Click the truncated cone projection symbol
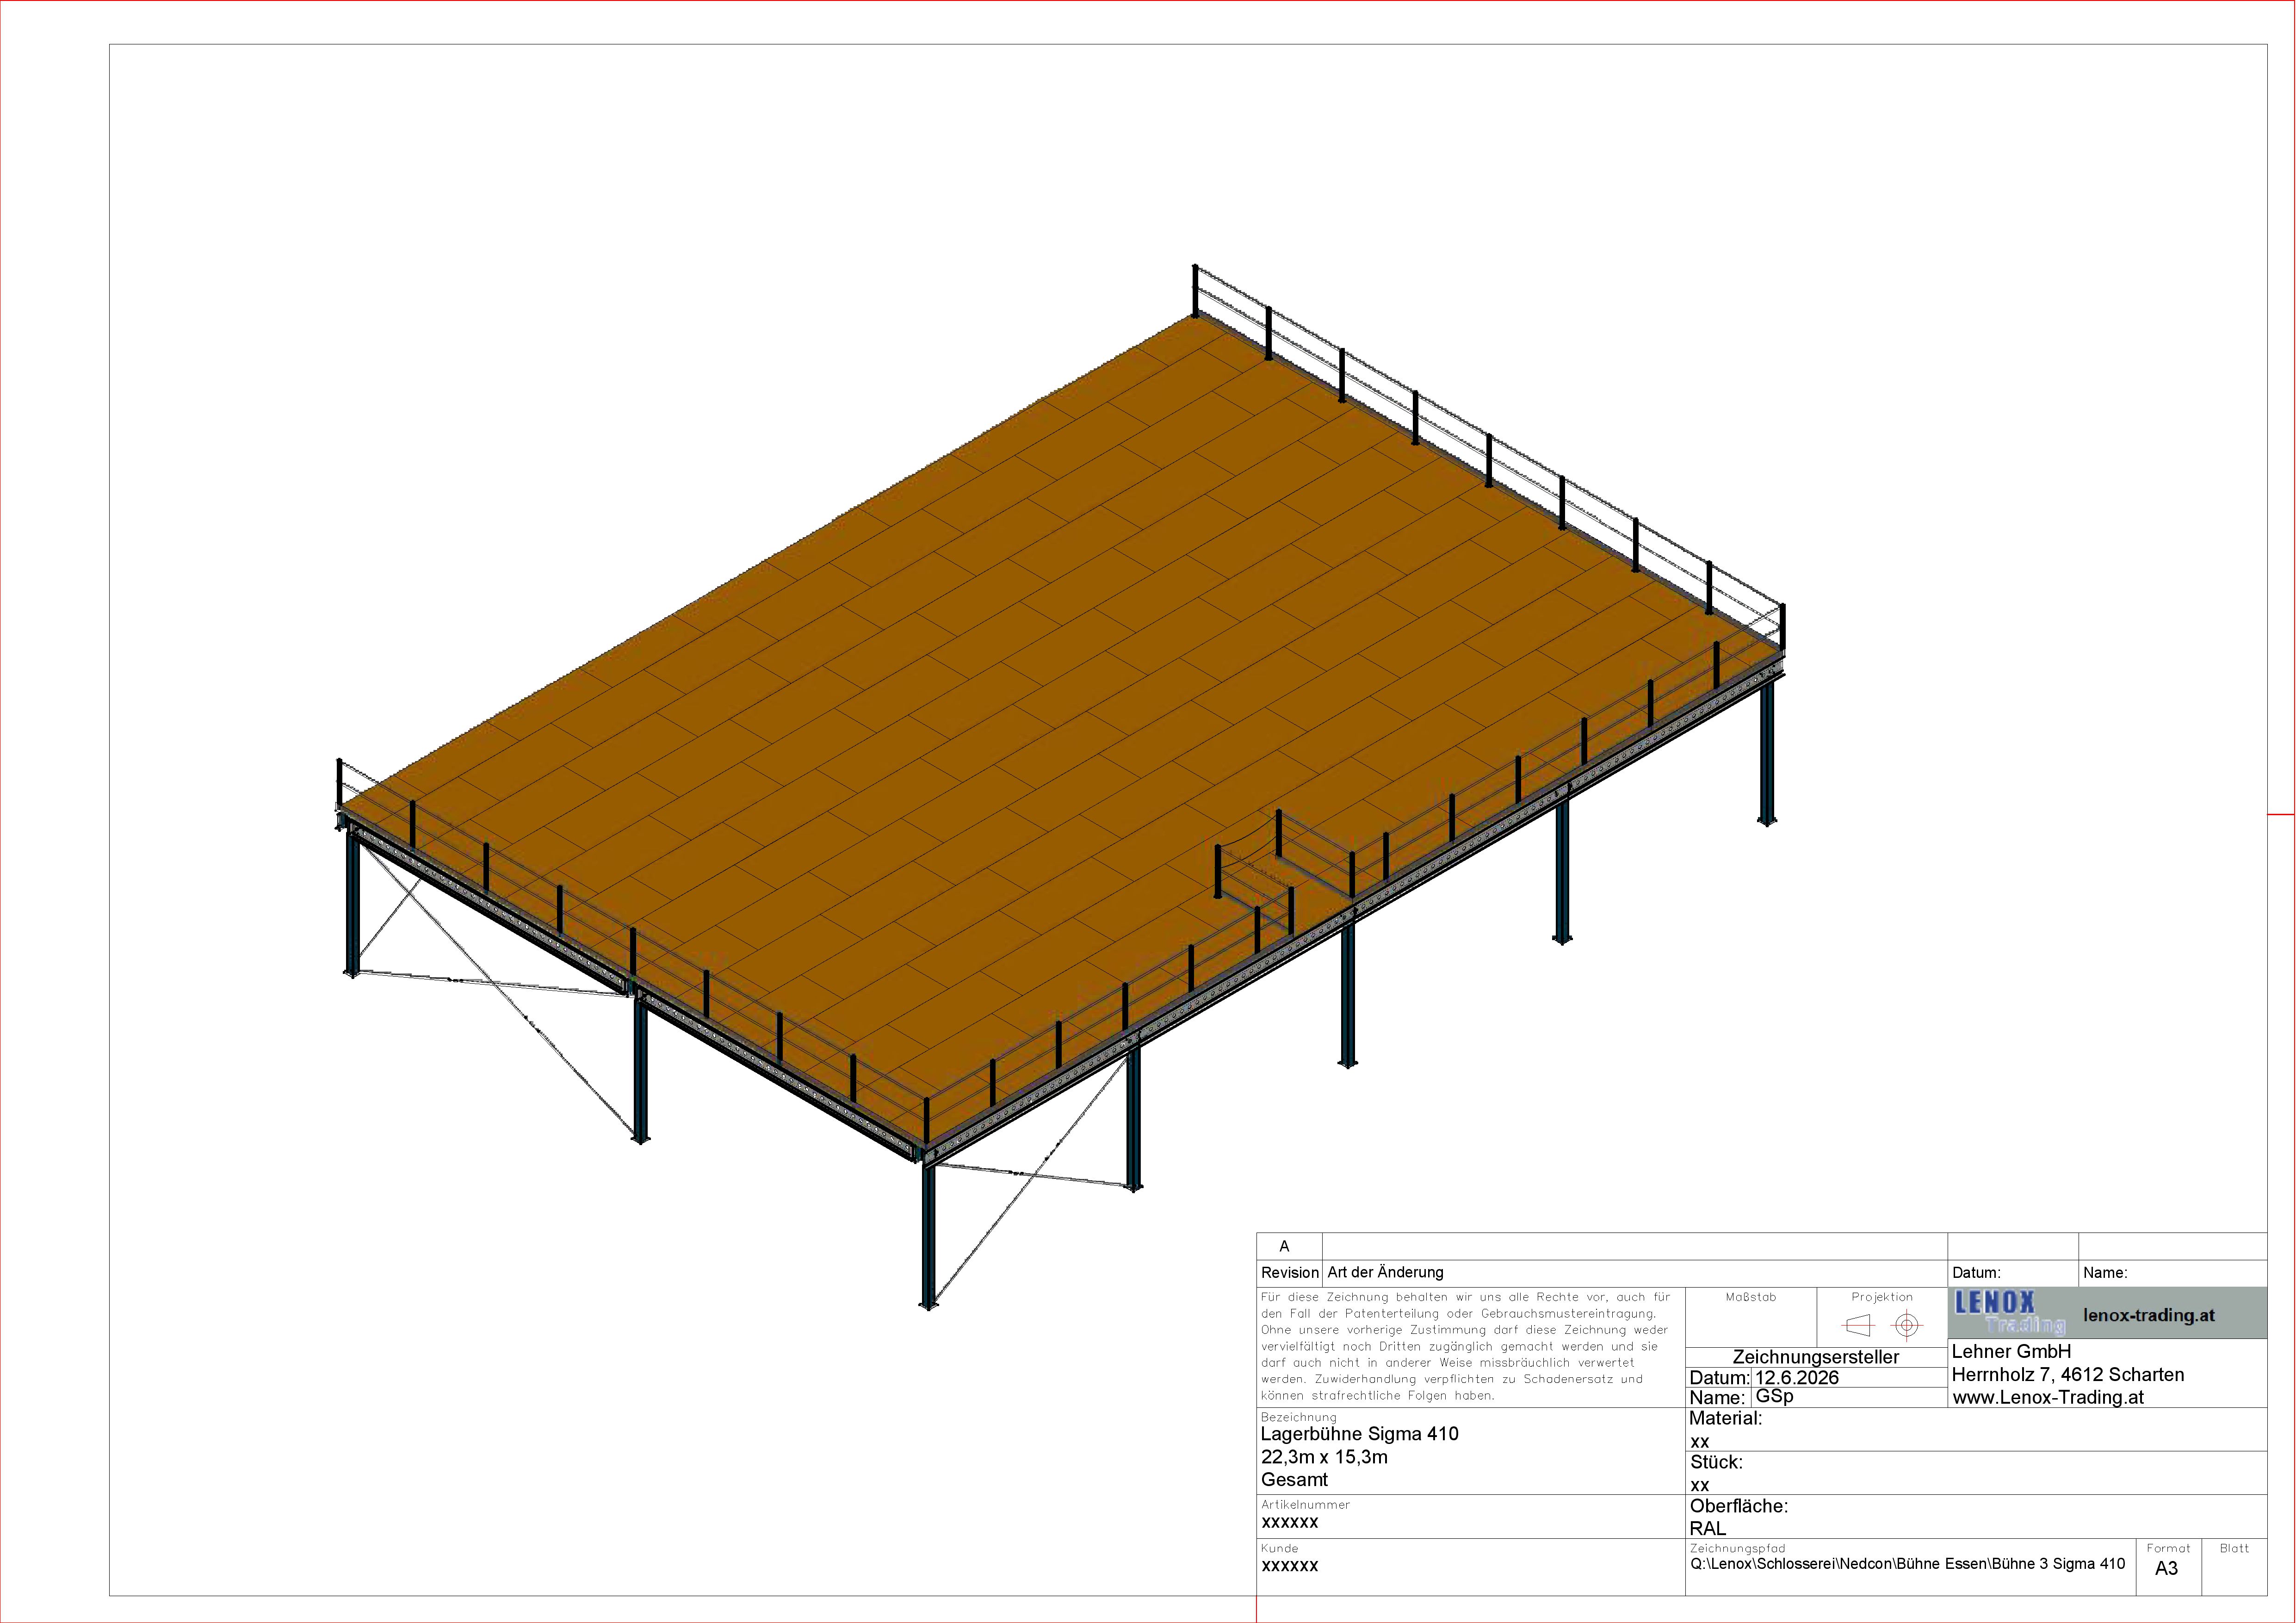 [x=1858, y=1326]
